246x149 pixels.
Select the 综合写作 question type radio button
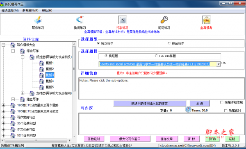tap(169, 43)
